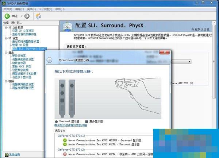Select 查看与游戏的兼容性 in tree
This screenshot has width=219, height=158.
click(24, 34)
